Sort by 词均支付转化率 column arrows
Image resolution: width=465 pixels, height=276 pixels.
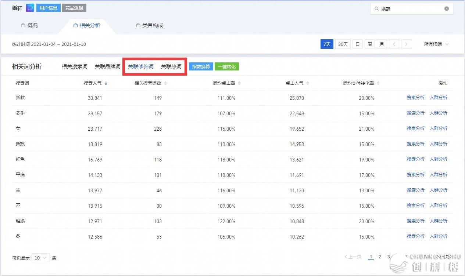coord(378,84)
